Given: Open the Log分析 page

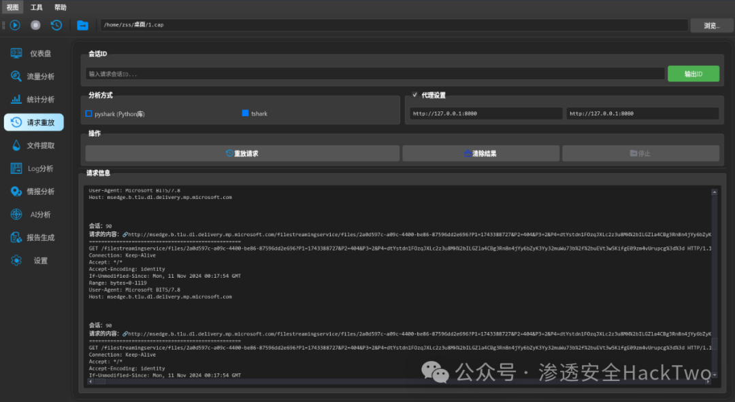Looking at the screenshot, I should click(34, 168).
